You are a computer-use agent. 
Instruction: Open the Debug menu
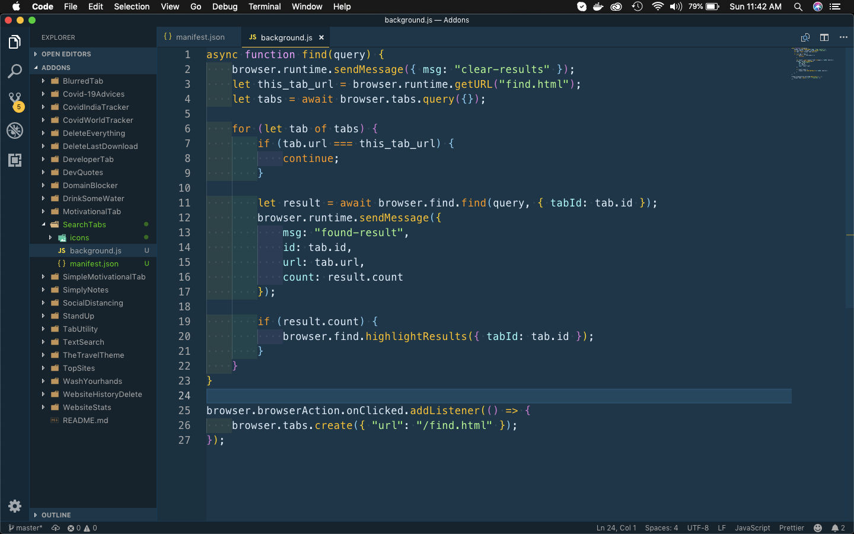(x=225, y=7)
